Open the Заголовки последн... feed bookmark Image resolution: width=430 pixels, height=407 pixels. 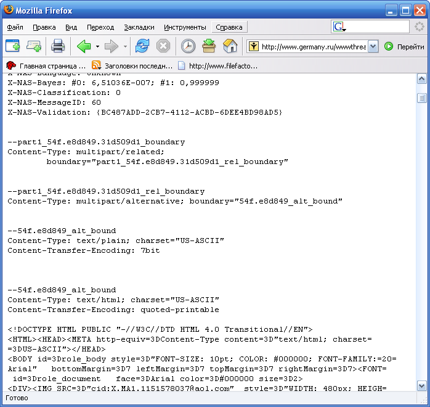[132, 65]
